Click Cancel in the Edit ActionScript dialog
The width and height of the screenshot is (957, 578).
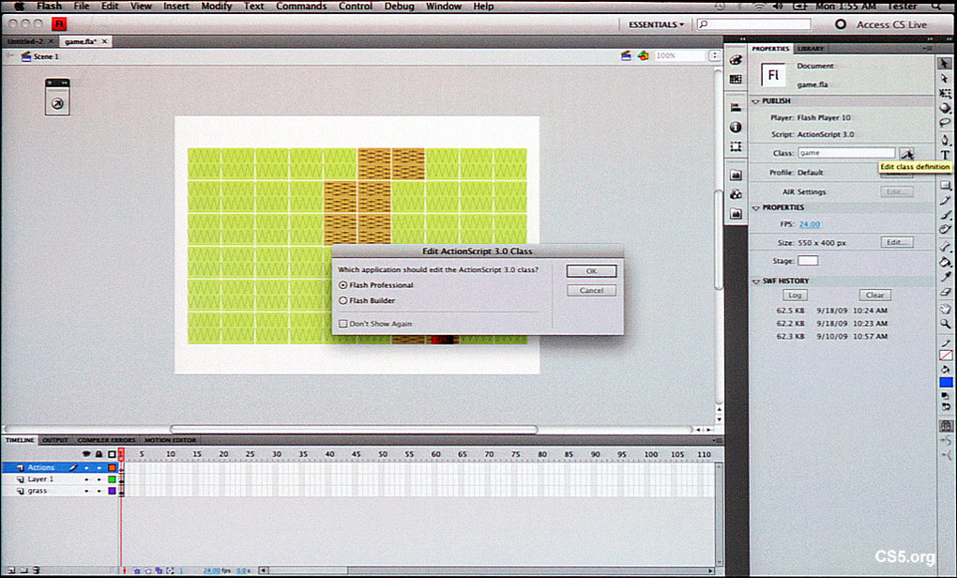click(591, 291)
